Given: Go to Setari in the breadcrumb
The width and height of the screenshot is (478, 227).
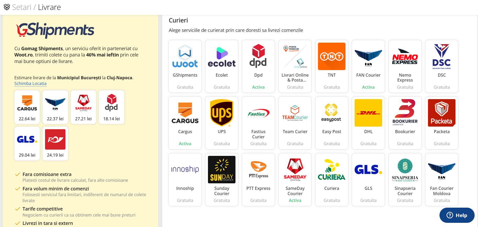Looking at the screenshot, I should pyautogui.click(x=21, y=7).
